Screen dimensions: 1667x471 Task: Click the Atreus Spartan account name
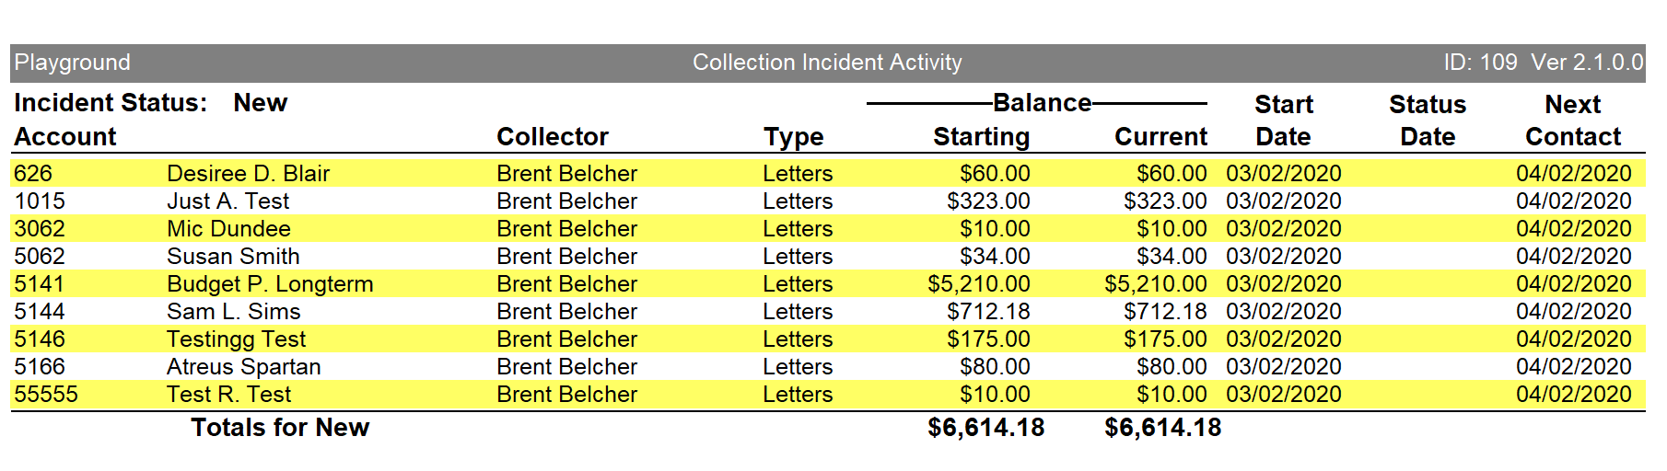coord(243,366)
